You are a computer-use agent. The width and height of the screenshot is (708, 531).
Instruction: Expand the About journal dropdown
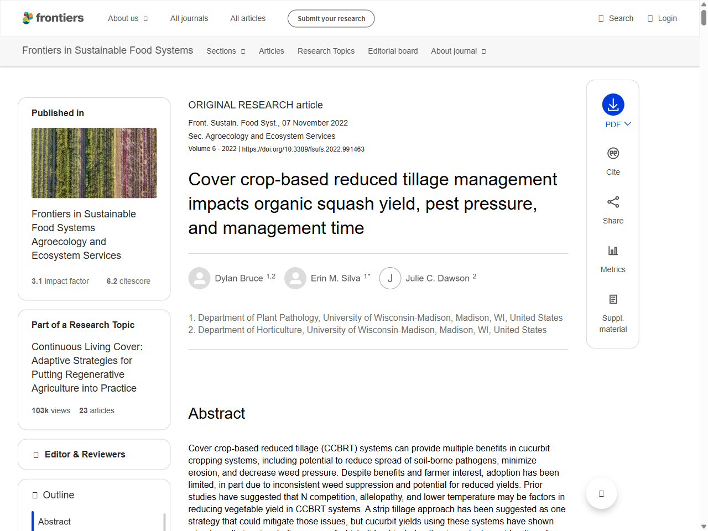point(458,51)
